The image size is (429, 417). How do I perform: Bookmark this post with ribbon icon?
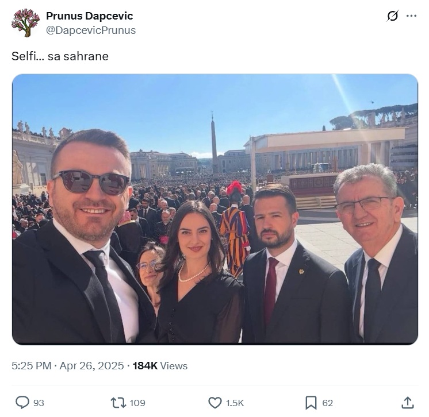coord(311,403)
